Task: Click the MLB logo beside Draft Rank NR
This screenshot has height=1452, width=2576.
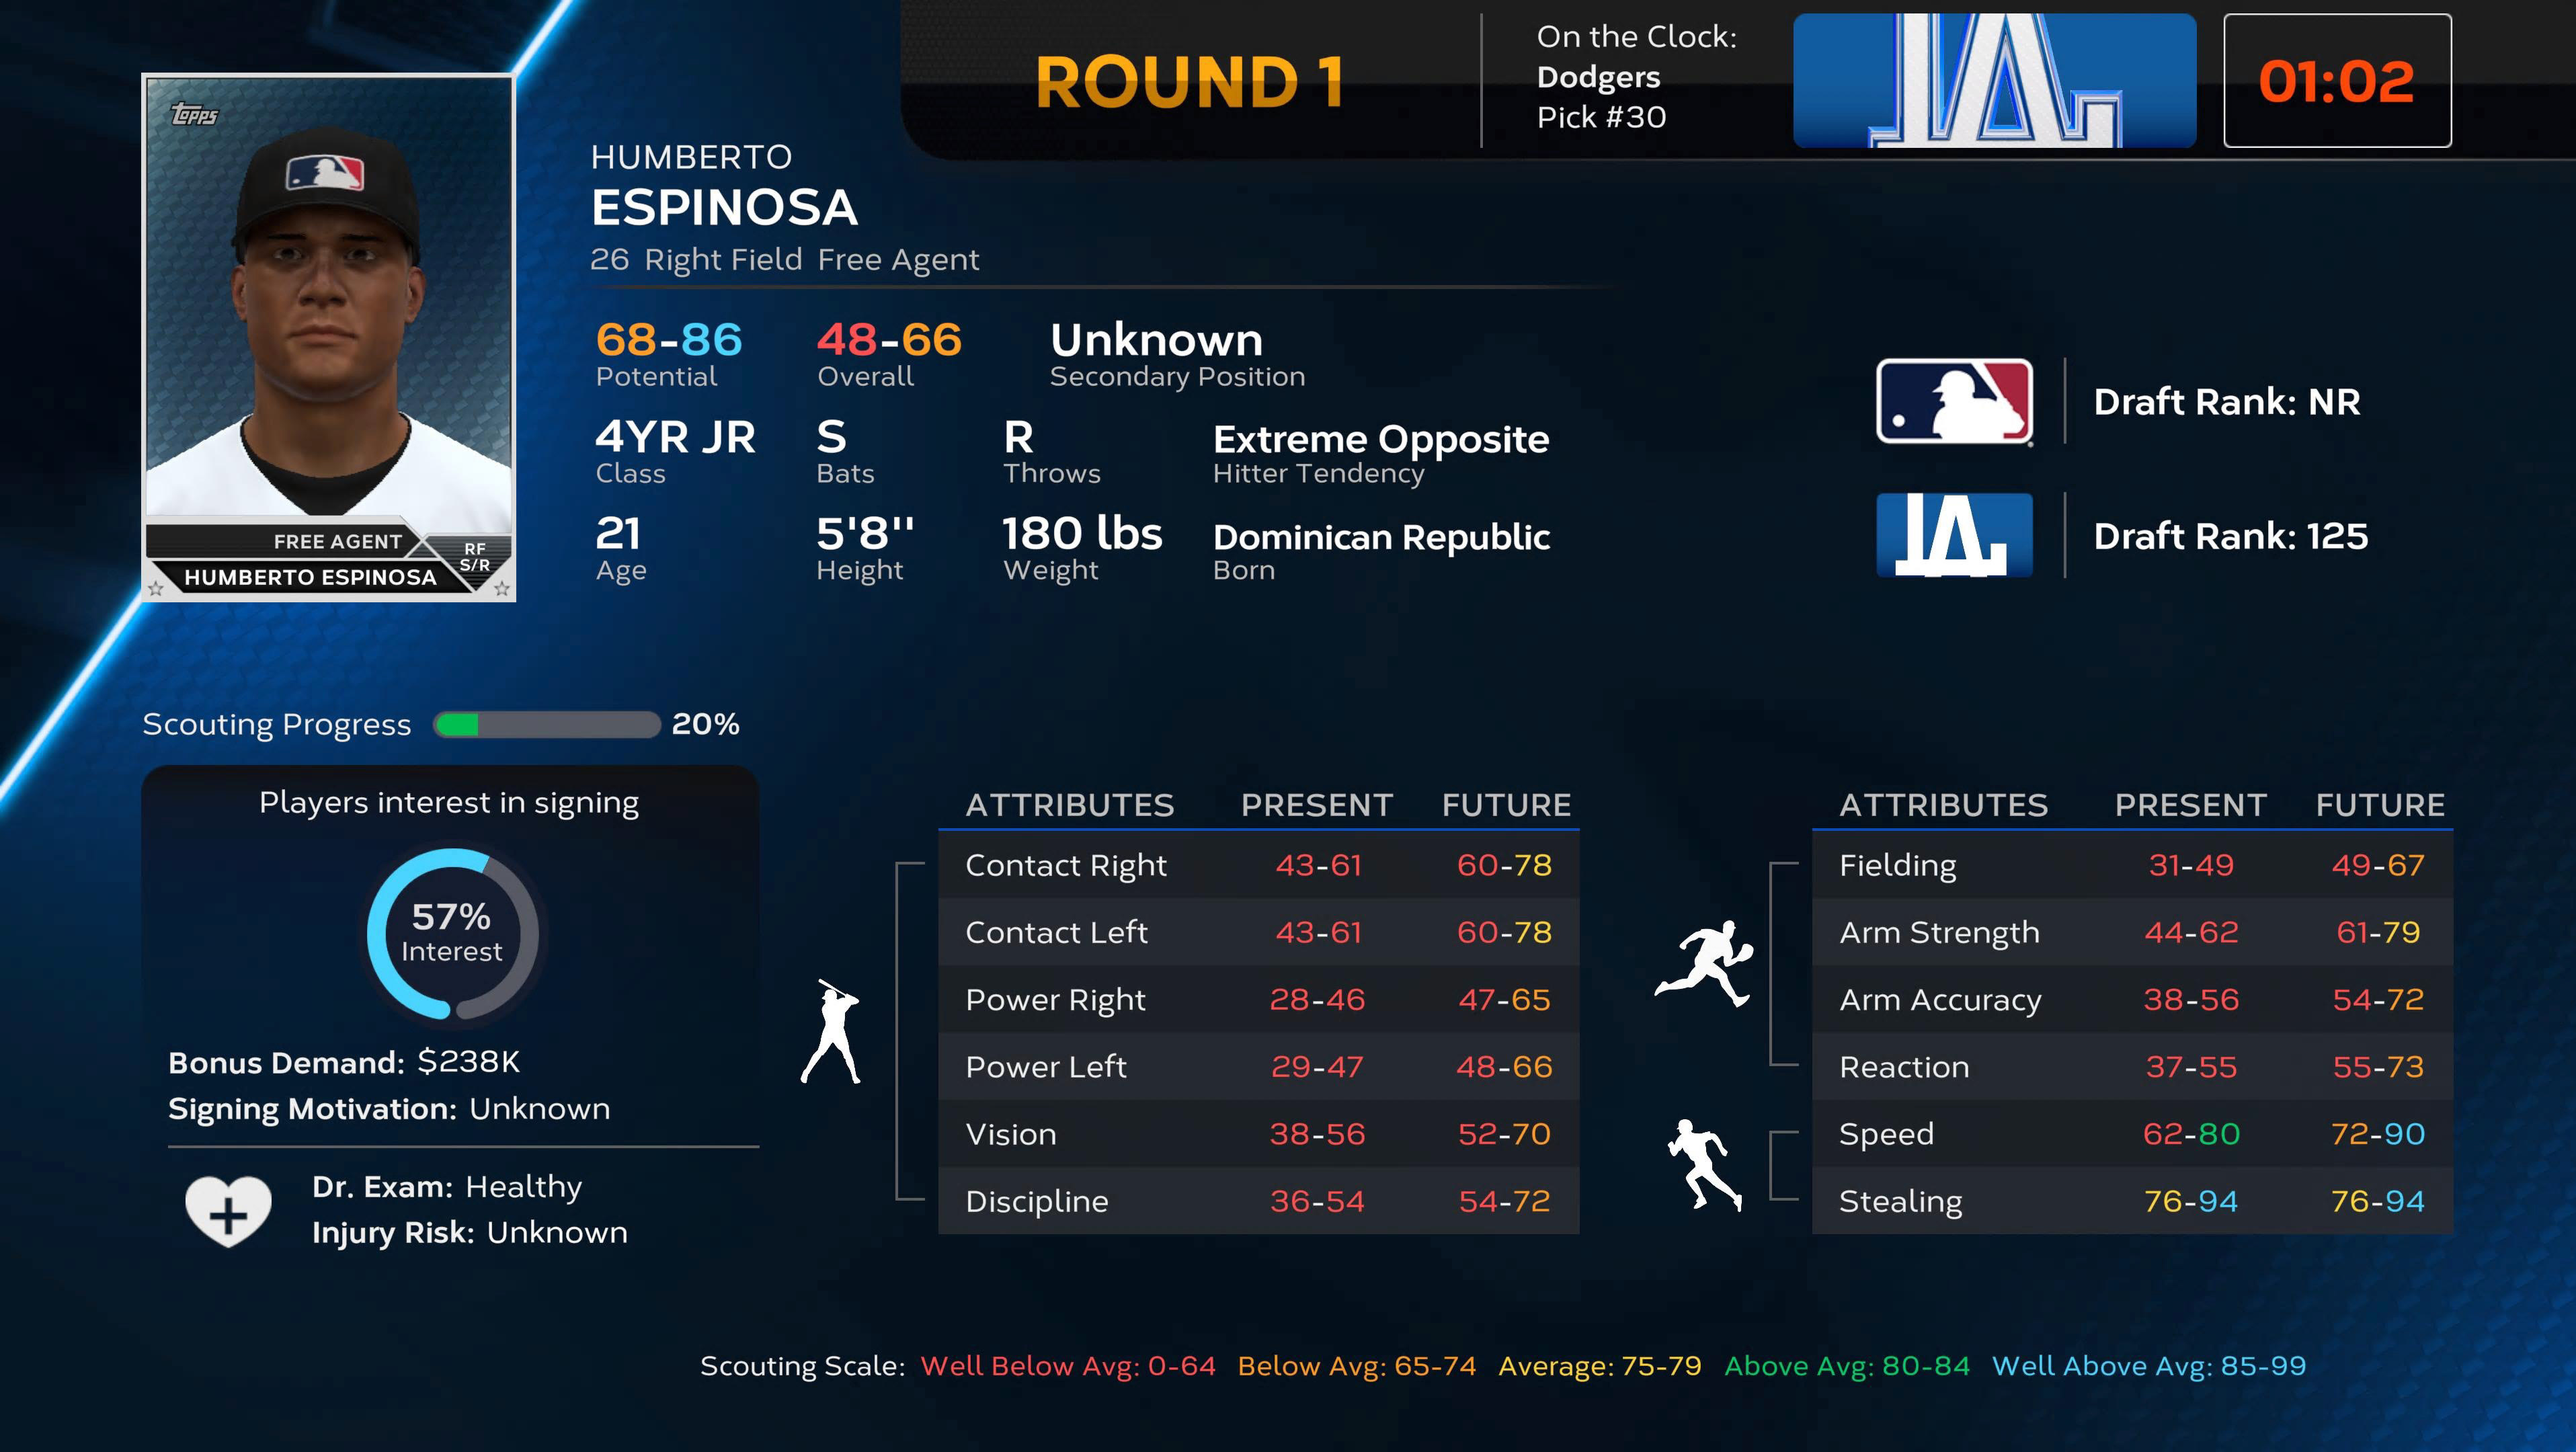Action: 1954,401
